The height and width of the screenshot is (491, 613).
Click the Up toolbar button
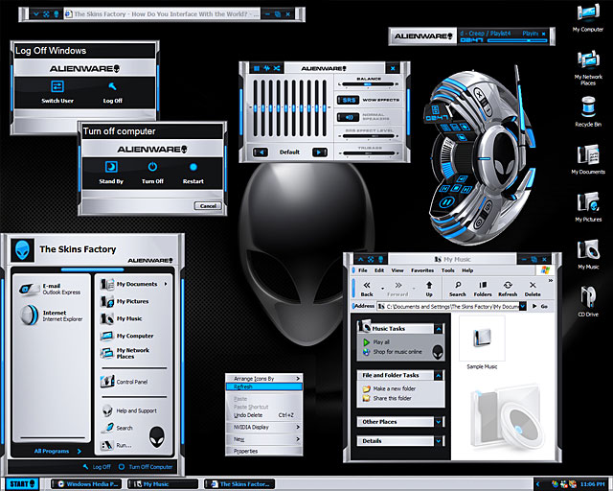coord(429,289)
